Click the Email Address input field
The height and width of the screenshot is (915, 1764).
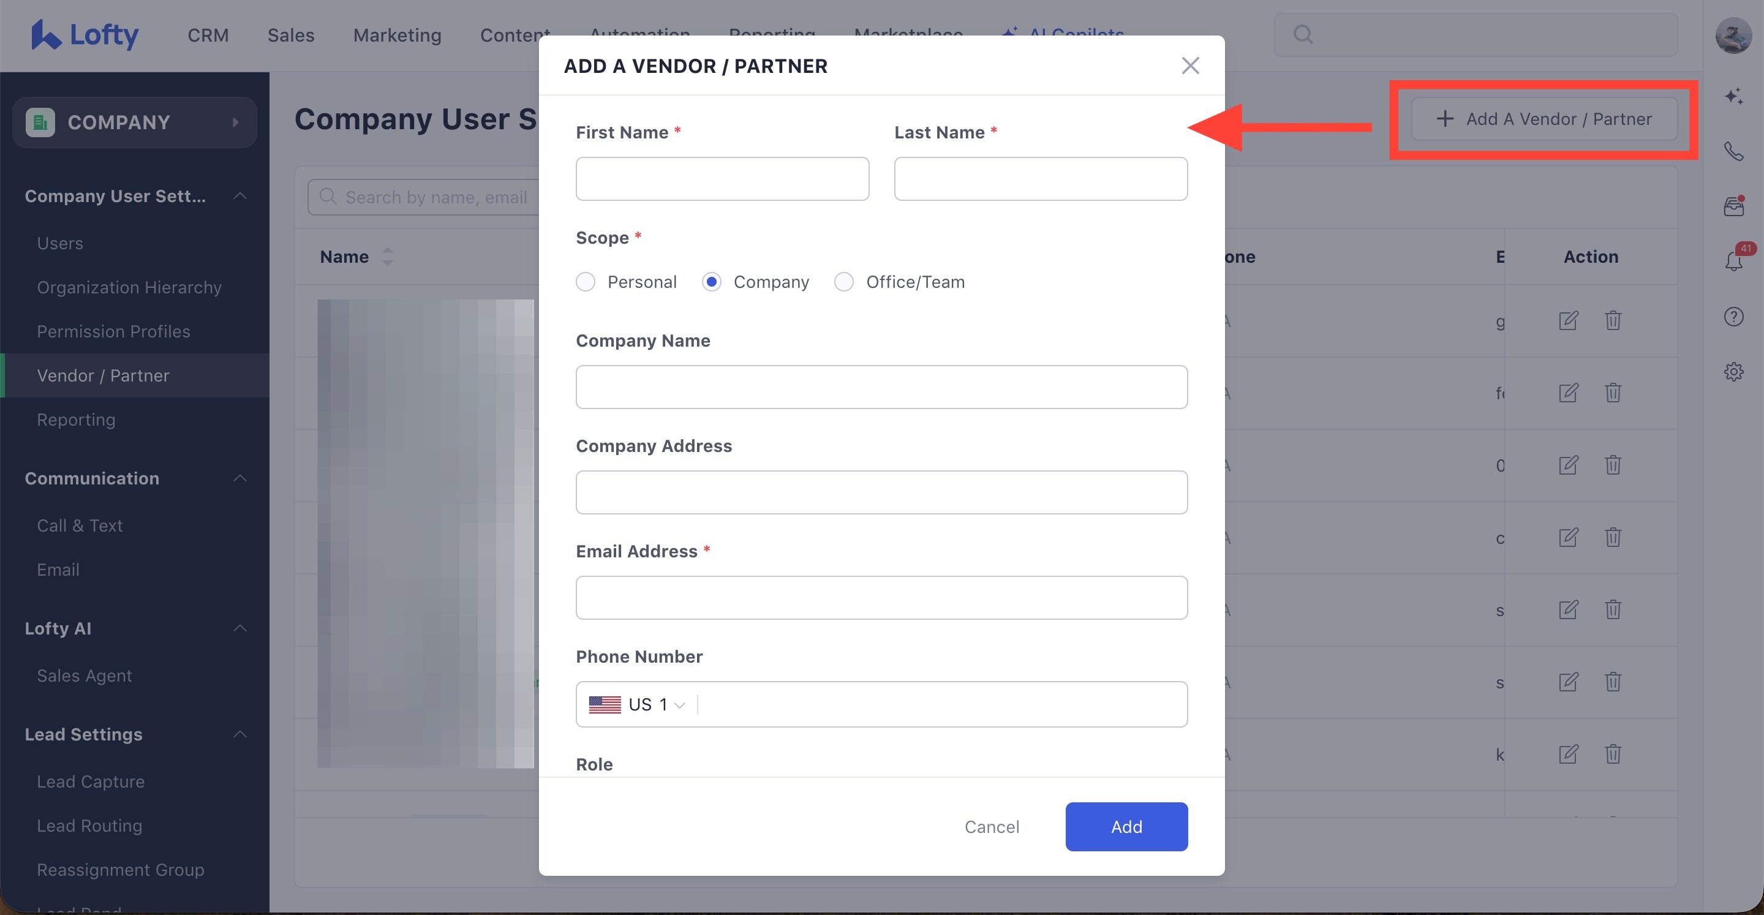click(881, 597)
